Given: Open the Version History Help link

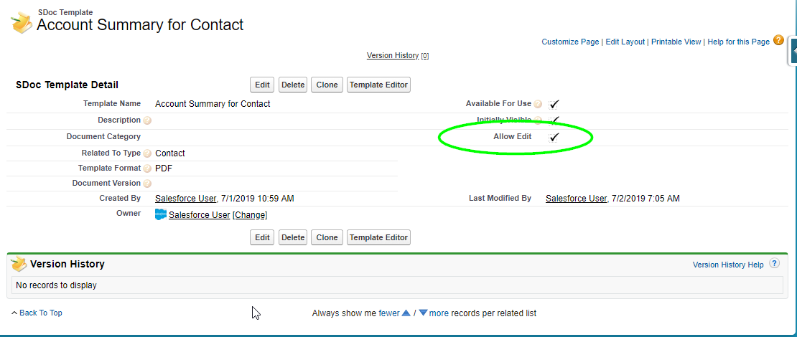Looking at the screenshot, I should point(728,265).
